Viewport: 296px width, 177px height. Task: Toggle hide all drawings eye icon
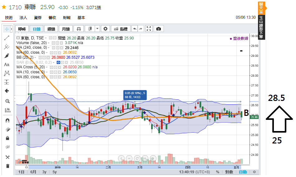coord(7,147)
